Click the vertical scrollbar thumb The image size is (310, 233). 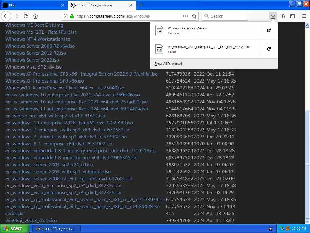click(x=307, y=164)
